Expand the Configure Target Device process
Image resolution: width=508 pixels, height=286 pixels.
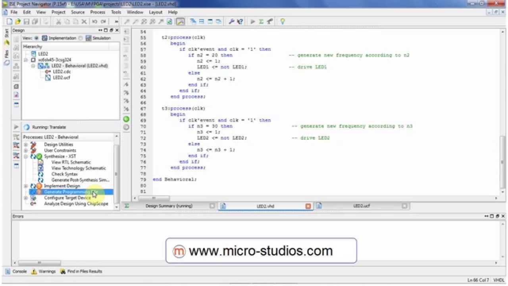pos(26,198)
